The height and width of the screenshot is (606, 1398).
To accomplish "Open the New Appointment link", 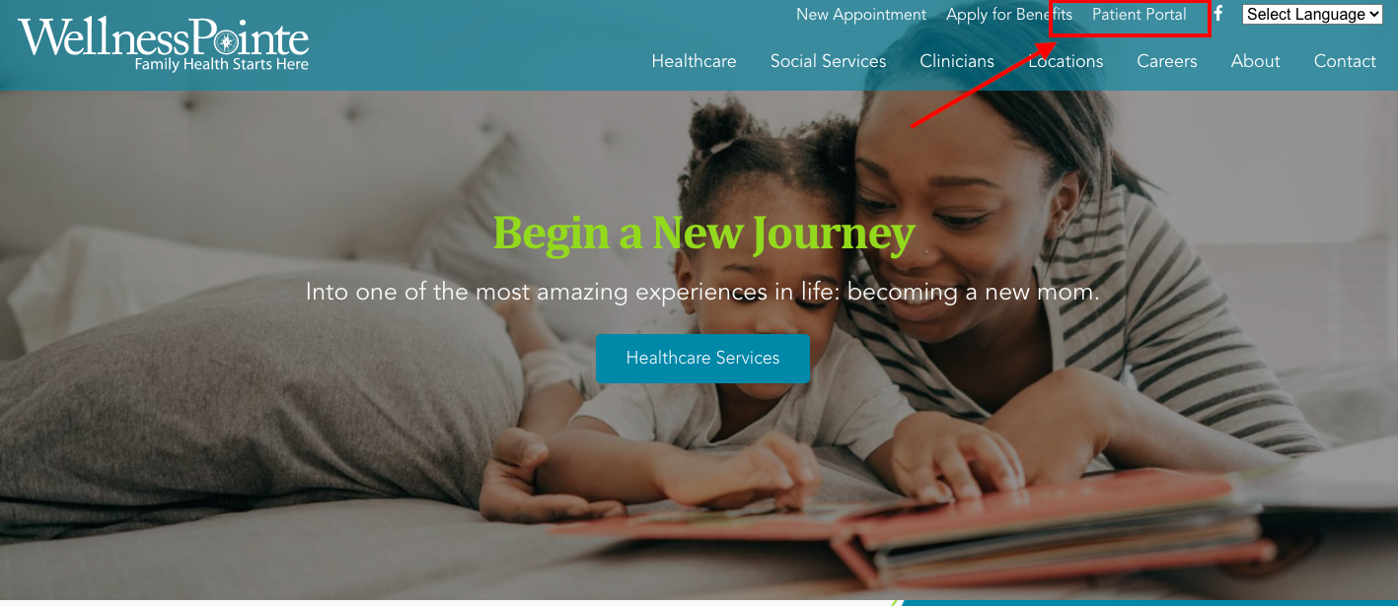I will coord(861,15).
